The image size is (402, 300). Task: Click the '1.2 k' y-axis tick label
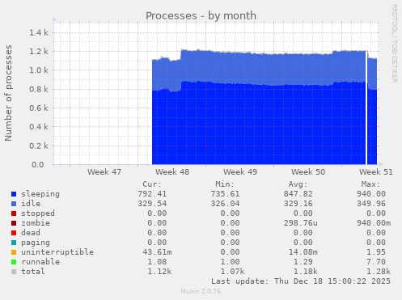point(39,52)
